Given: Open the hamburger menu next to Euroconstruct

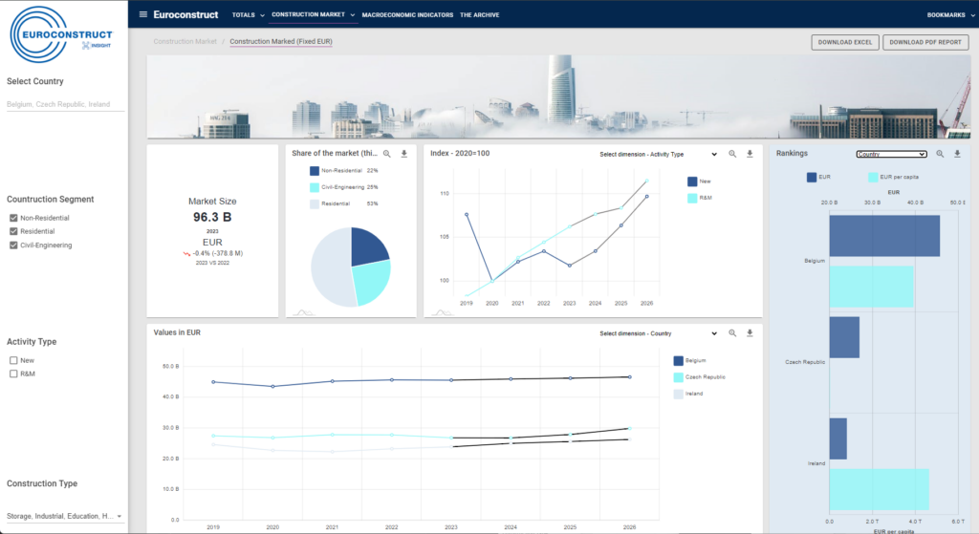Looking at the screenshot, I should [143, 14].
